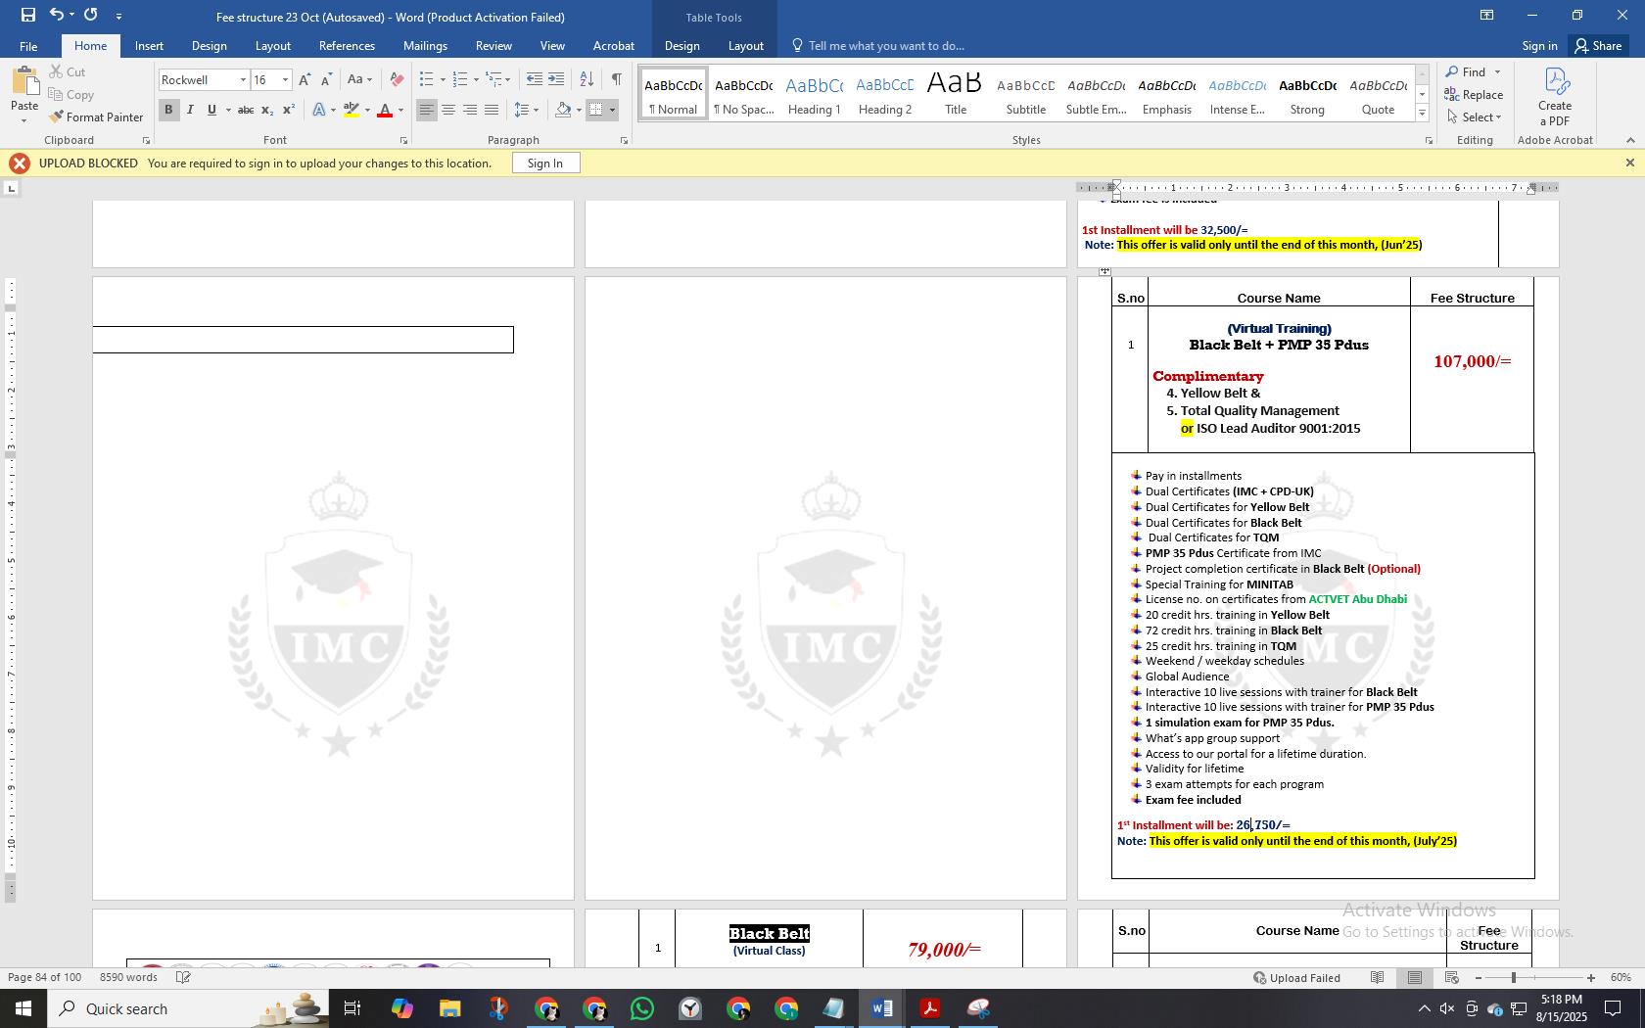Toggle the numbered list button
Screen dimensions: 1645x1028
coord(460,79)
